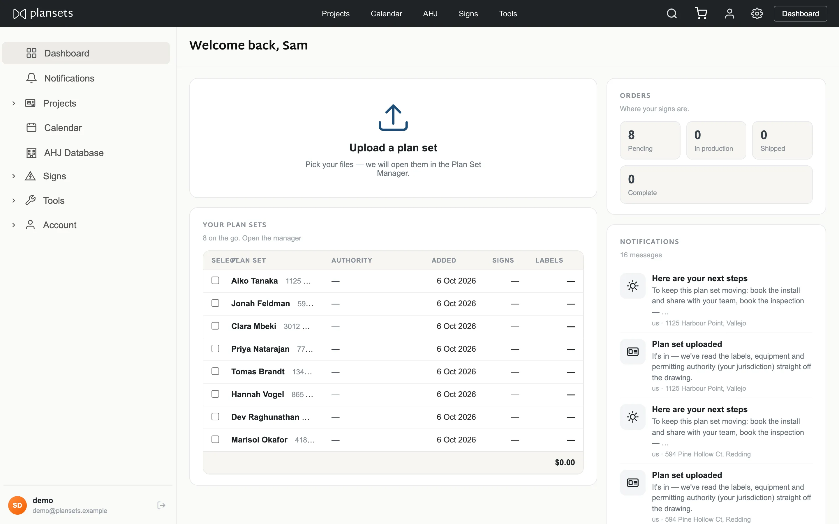Open the user profile icon in header
Image resolution: width=839 pixels, height=524 pixels.
point(729,13)
